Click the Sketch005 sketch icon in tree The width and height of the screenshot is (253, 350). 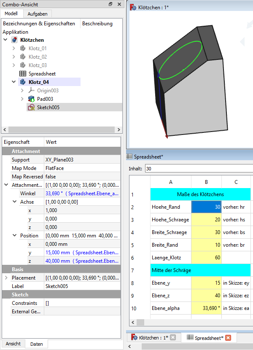(x=31, y=108)
